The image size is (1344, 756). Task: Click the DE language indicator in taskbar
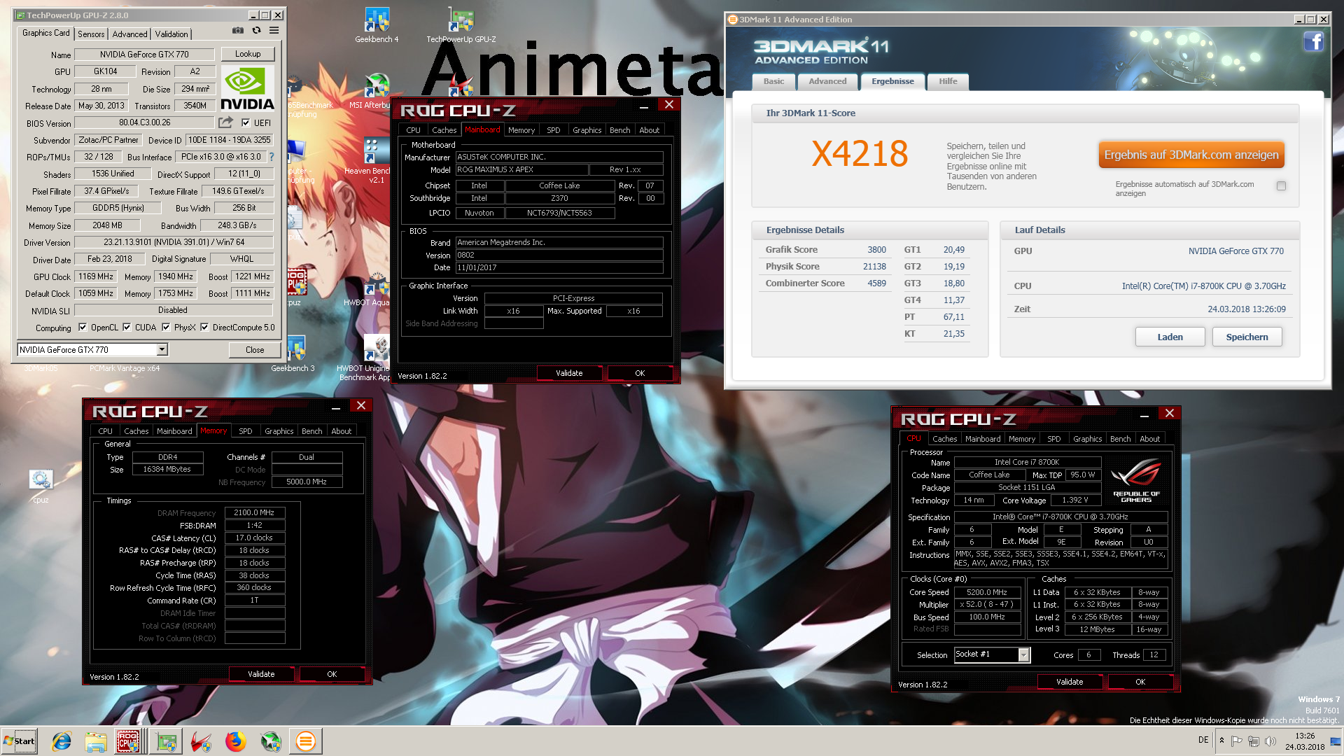coord(1203,740)
